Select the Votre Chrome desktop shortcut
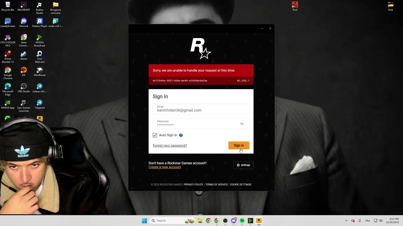403x226 pixels. click(x=24, y=41)
